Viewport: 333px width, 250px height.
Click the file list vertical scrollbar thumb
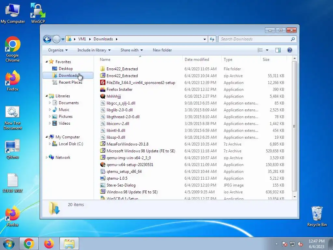pyautogui.click(x=294, y=126)
